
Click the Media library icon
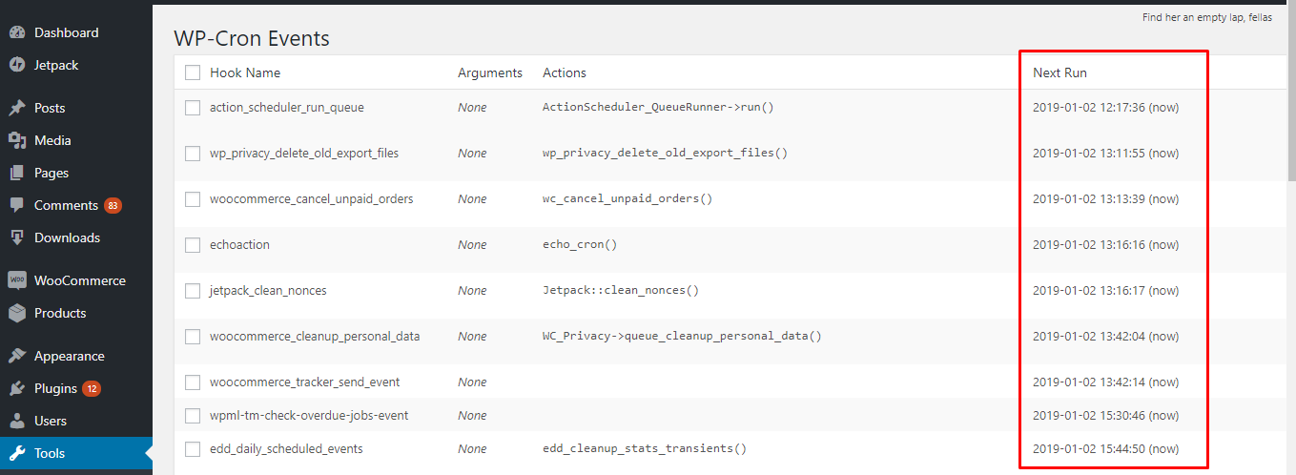[17, 140]
